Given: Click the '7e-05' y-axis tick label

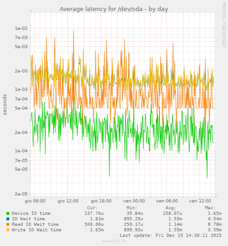Looking at the screenshot, I should coord(21,161).
